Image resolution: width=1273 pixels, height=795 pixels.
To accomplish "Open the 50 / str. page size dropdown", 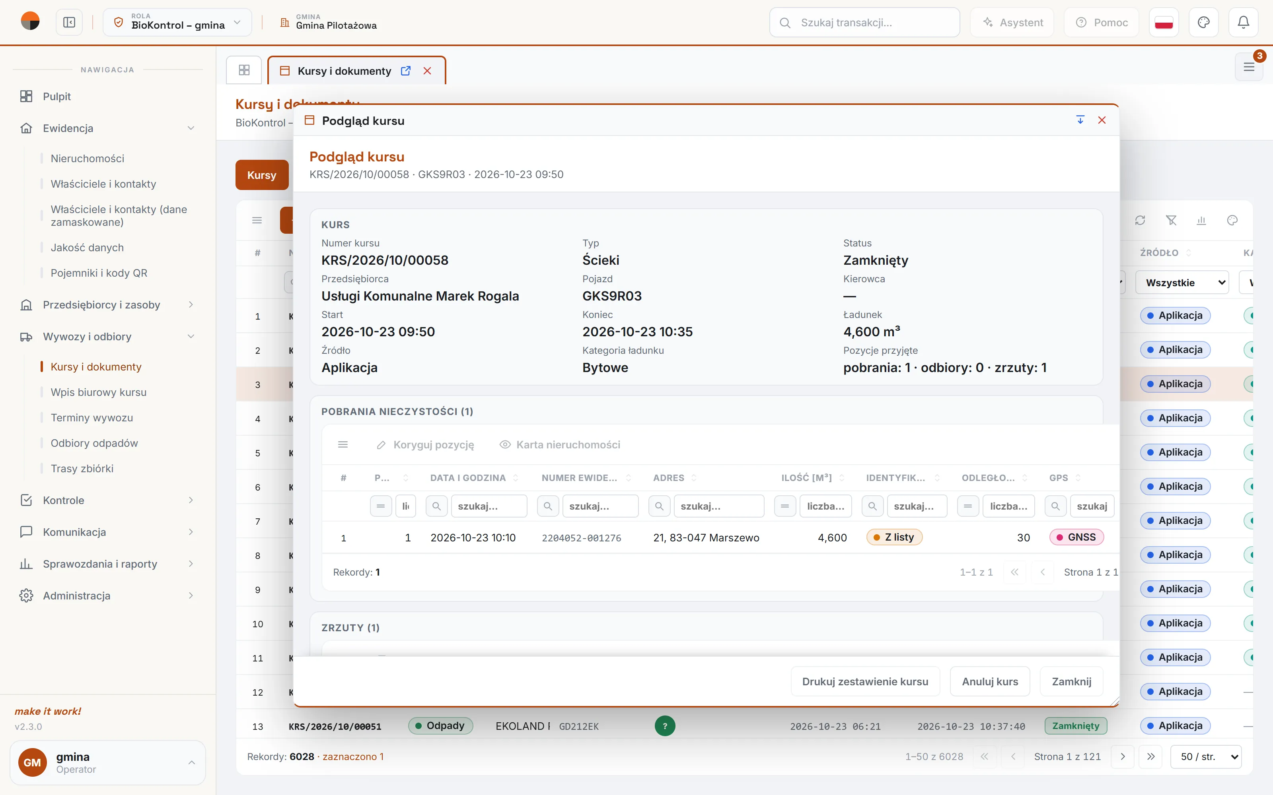I will pos(1206,756).
